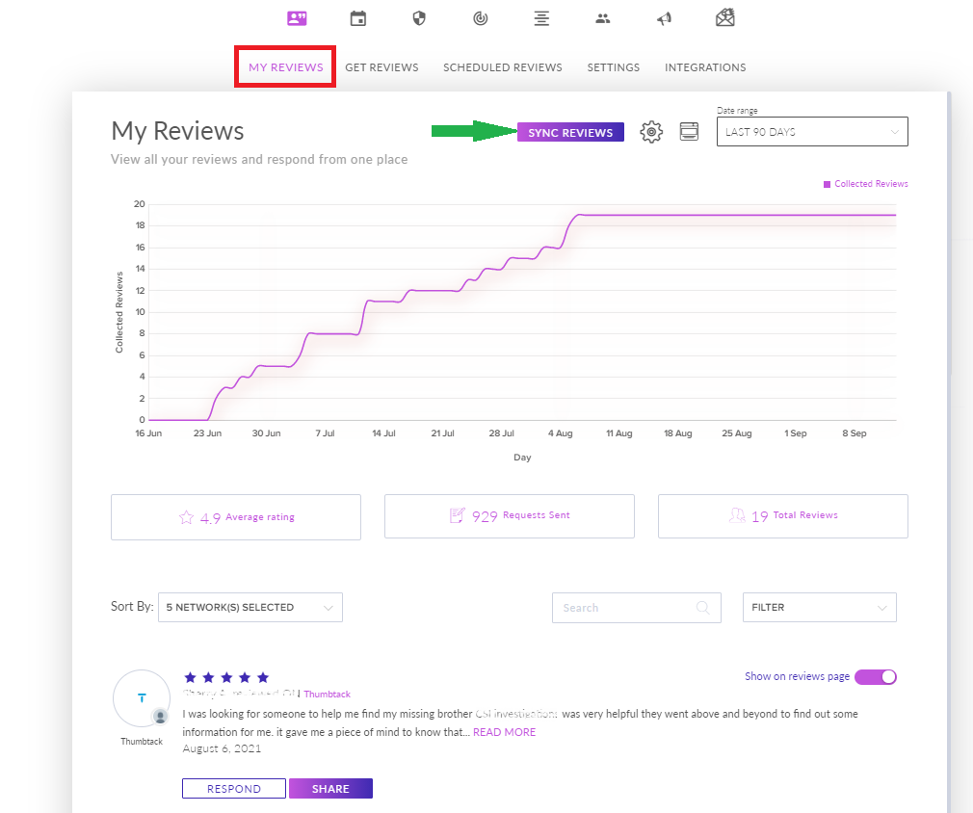Viewport: 973px width, 813px height.
Task: Click Respond on the Thumbtack review
Action: click(x=234, y=789)
